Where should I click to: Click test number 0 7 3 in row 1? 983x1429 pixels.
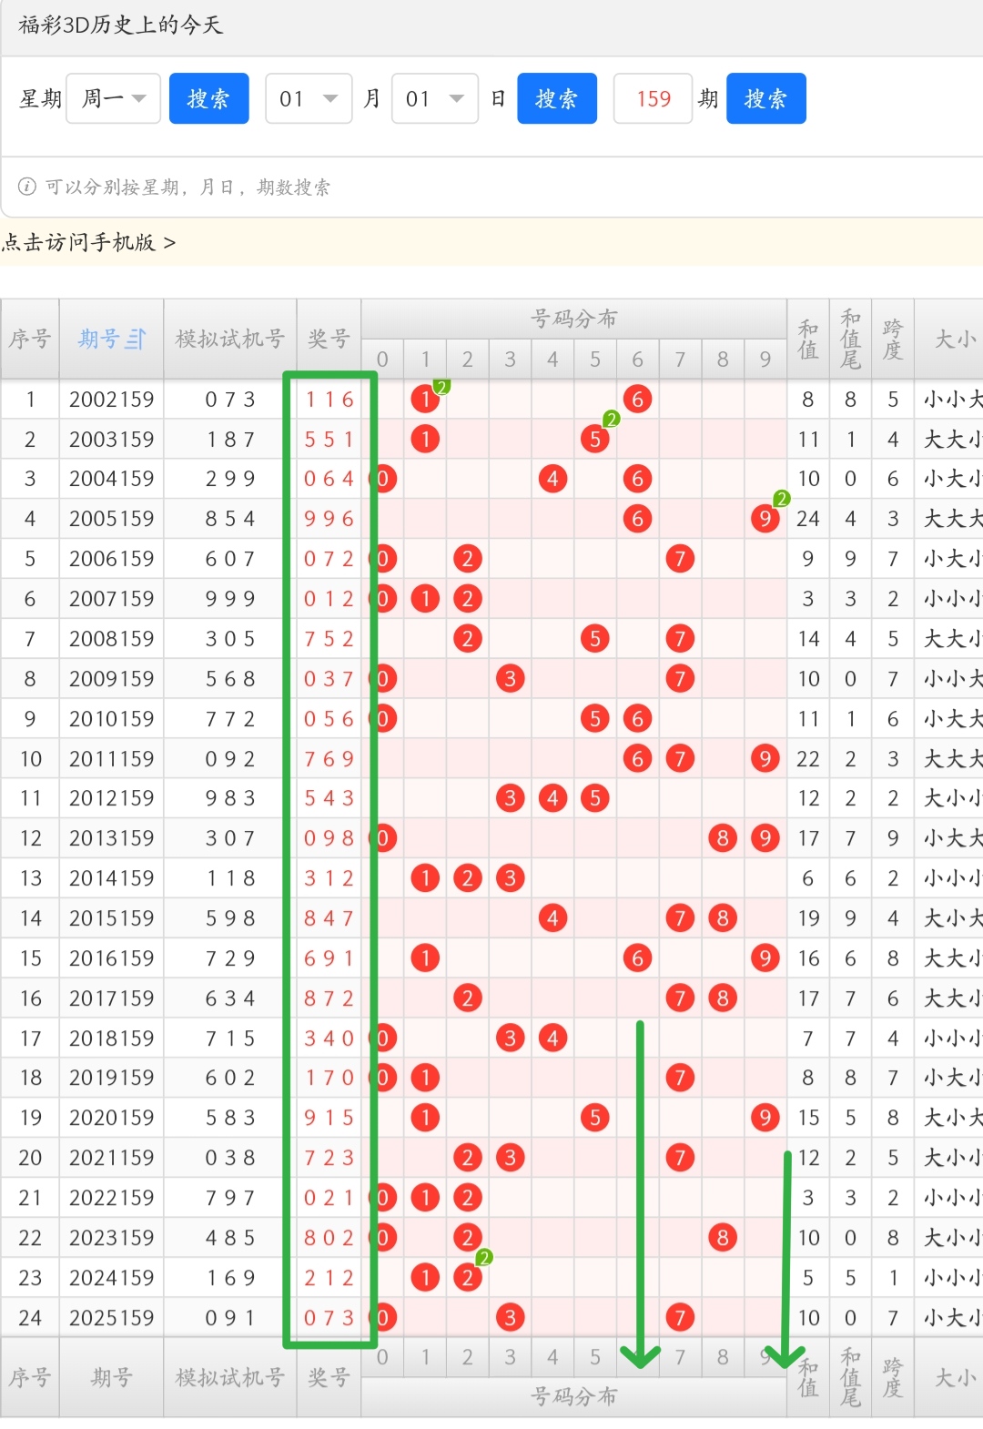point(230,400)
